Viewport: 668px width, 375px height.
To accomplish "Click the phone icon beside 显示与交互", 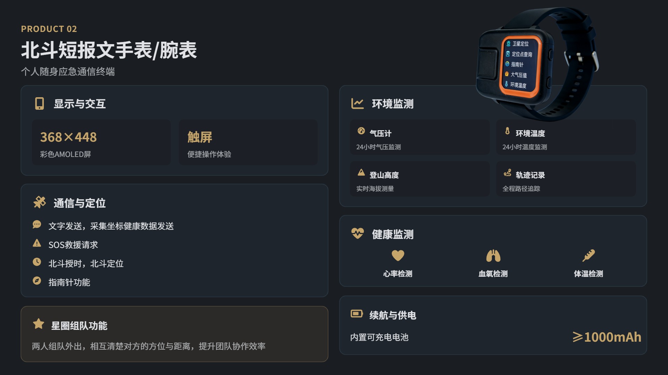I will [40, 103].
